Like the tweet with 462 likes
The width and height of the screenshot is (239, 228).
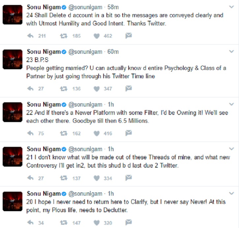[x=97, y=36]
